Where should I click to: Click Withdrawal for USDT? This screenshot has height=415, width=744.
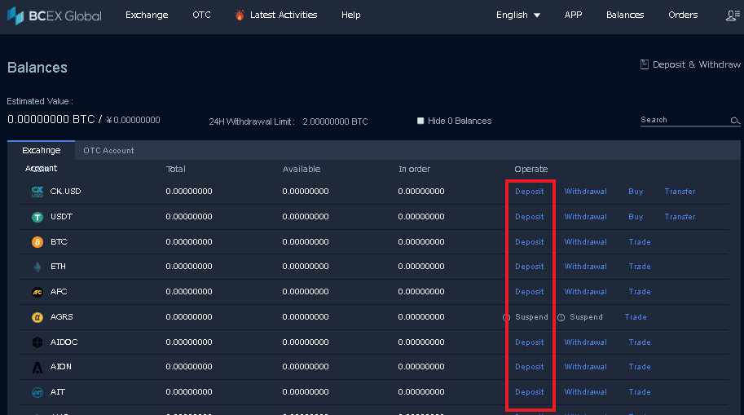click(x=586, y=217)
